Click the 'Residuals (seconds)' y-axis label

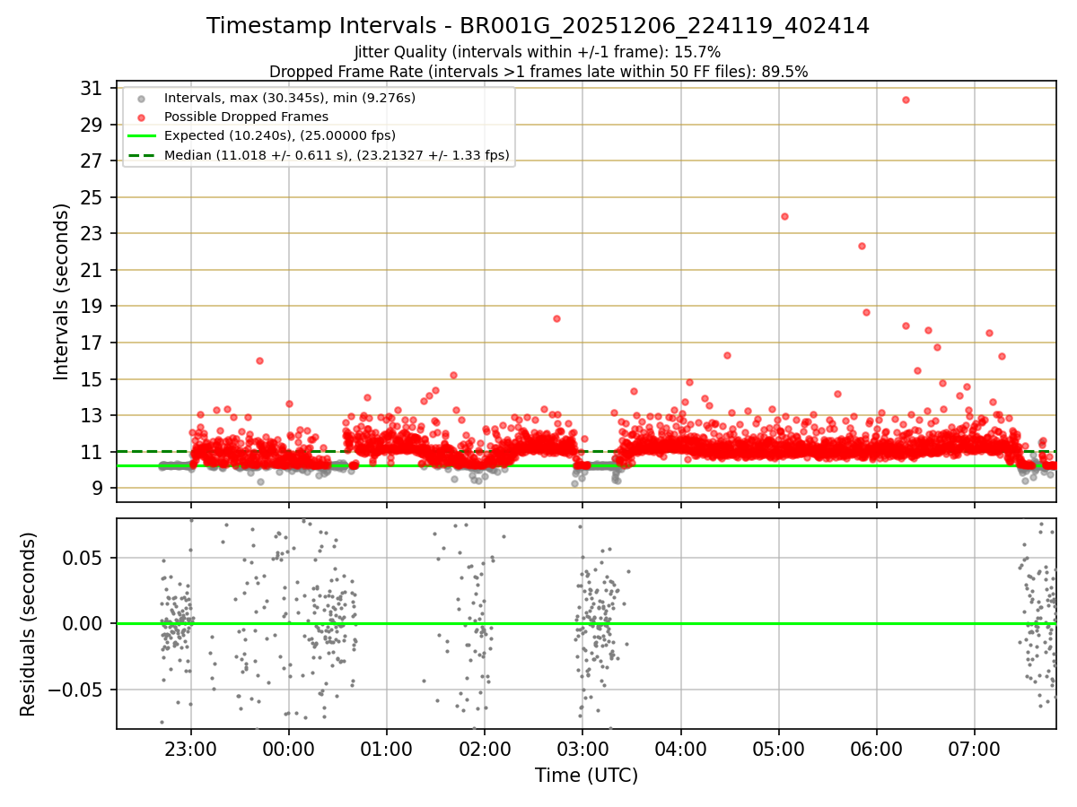click(x=28, y=624)
